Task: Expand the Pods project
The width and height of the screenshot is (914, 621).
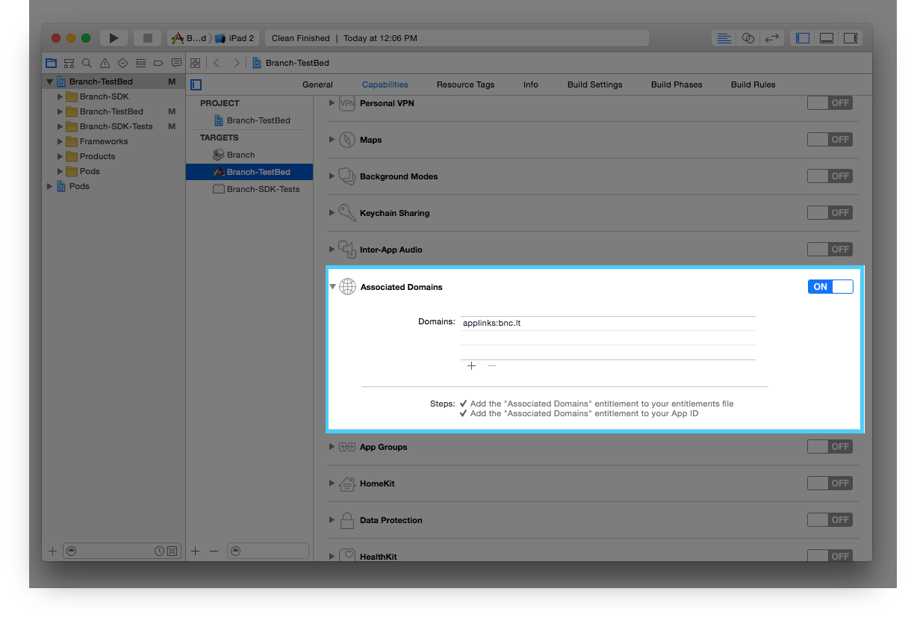Action: click(x=50, y=186)
